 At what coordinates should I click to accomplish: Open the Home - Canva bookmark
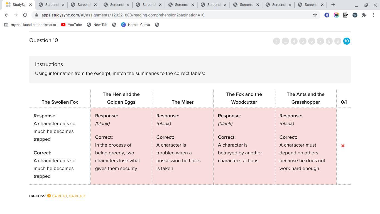pos(136,25)
